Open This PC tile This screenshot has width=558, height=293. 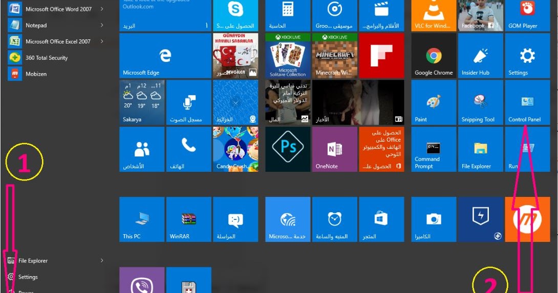pyautogui.click(x=142, y=219)
